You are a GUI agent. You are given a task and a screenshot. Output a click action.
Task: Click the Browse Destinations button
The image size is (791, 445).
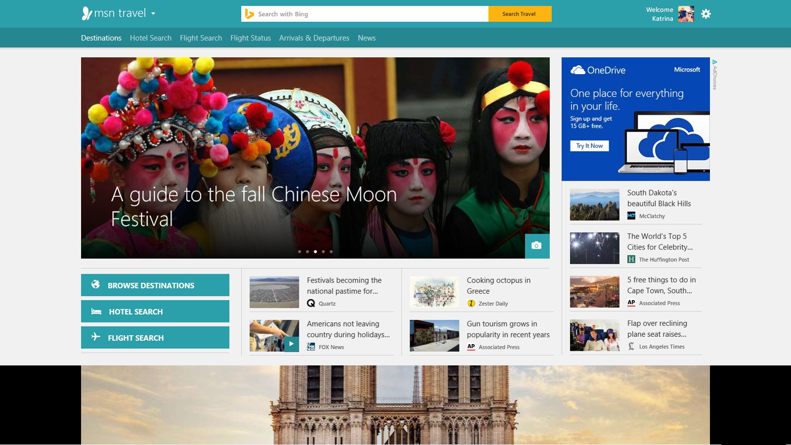(x=155, y=285)
